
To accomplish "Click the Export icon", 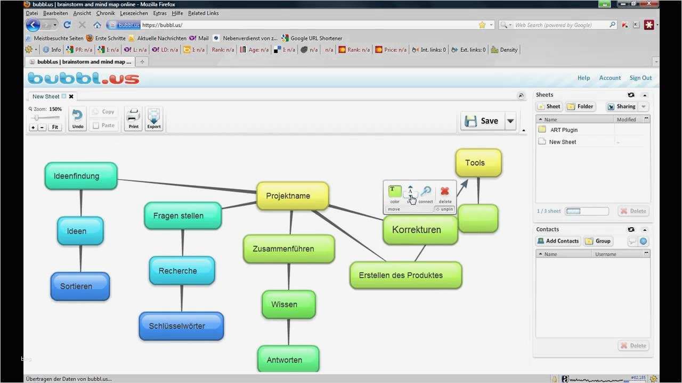I will [153, 118].
